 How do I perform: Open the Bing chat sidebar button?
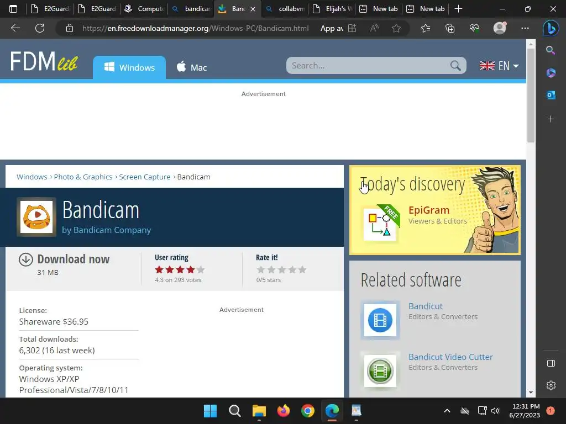click(x=551, y=28)
